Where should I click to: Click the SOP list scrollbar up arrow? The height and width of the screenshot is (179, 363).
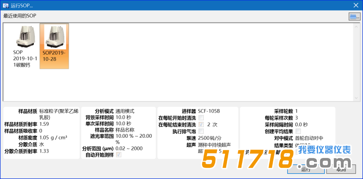[356, 26]
